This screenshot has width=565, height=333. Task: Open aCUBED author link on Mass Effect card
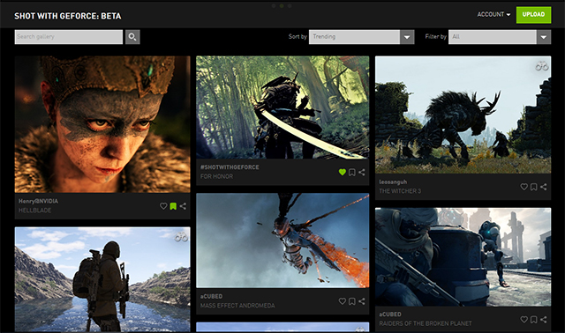tap(211, 296)
